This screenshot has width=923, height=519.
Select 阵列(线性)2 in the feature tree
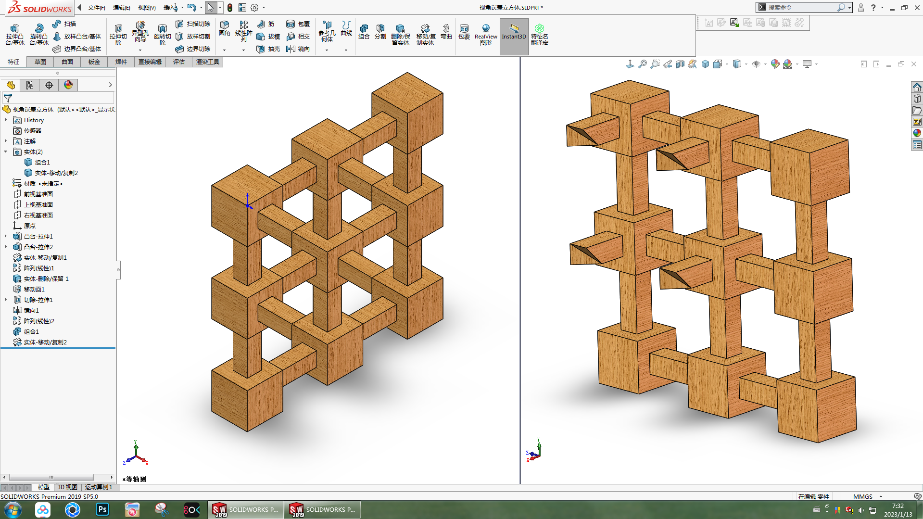click(34, 321)
